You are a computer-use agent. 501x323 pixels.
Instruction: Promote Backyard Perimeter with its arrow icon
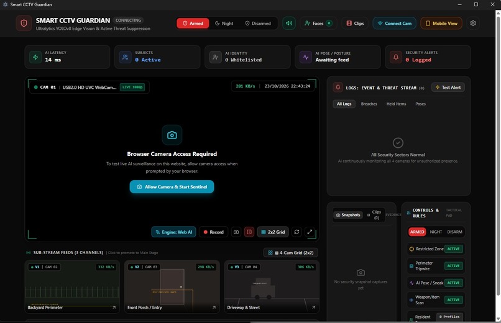[114, 307]
